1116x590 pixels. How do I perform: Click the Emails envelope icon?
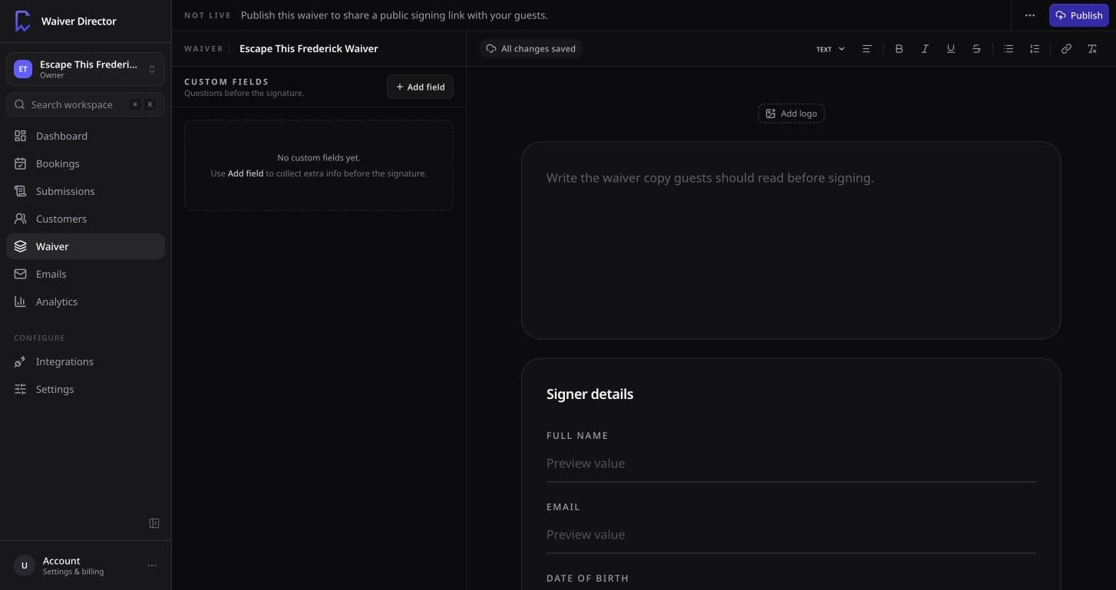21,274
